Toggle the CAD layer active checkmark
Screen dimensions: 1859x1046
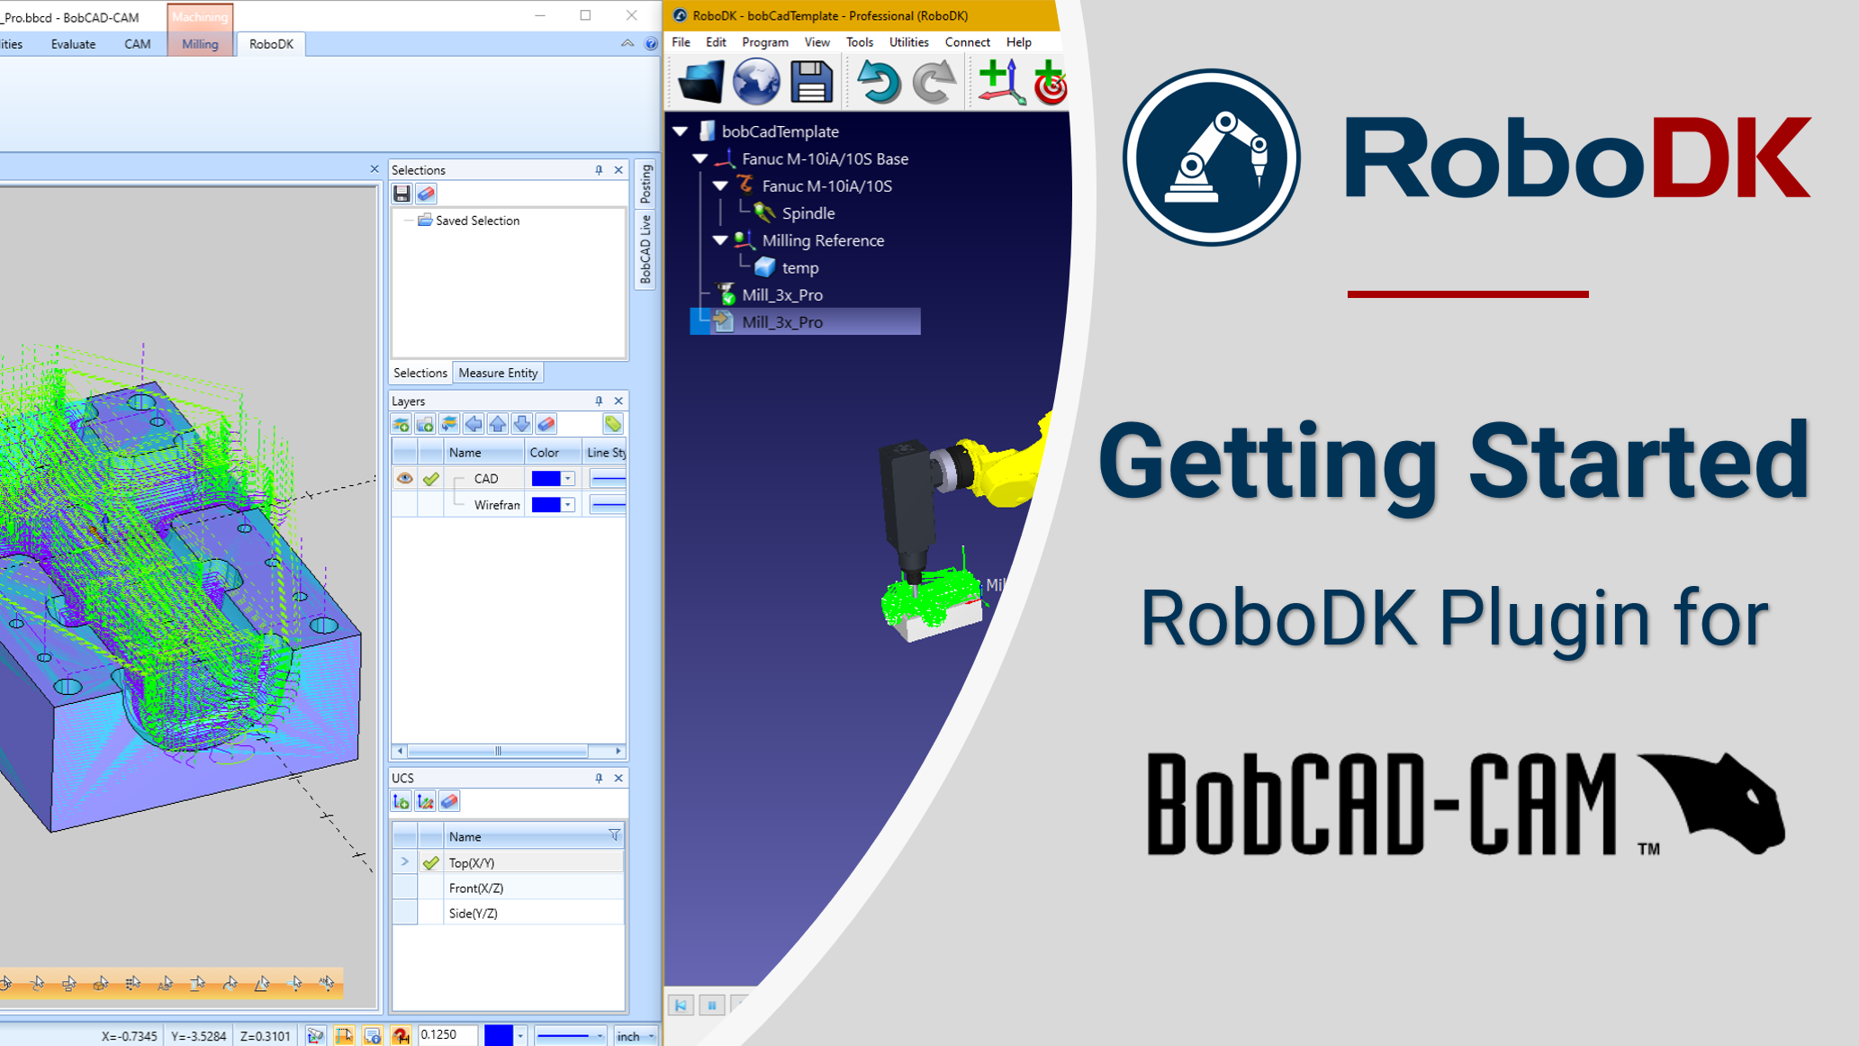[431, 478]
